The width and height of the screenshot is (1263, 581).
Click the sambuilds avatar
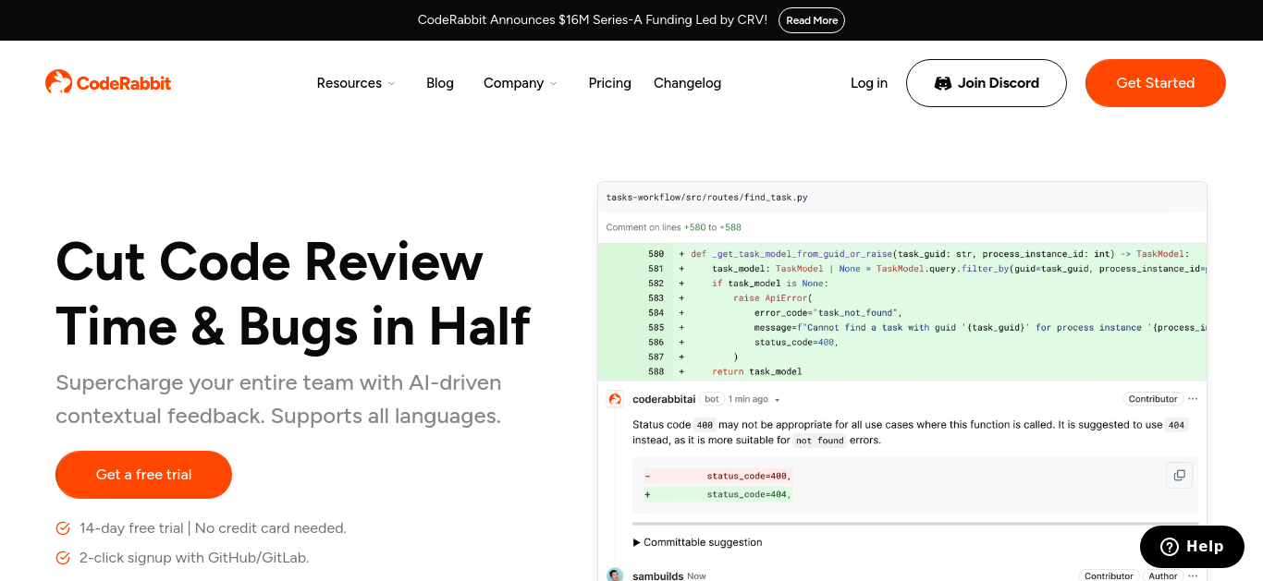[615, 575]
